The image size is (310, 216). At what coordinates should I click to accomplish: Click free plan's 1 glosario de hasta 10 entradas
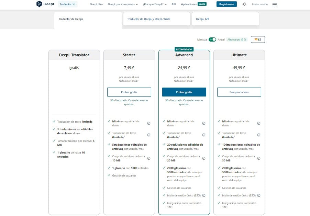tap(71, 155)
